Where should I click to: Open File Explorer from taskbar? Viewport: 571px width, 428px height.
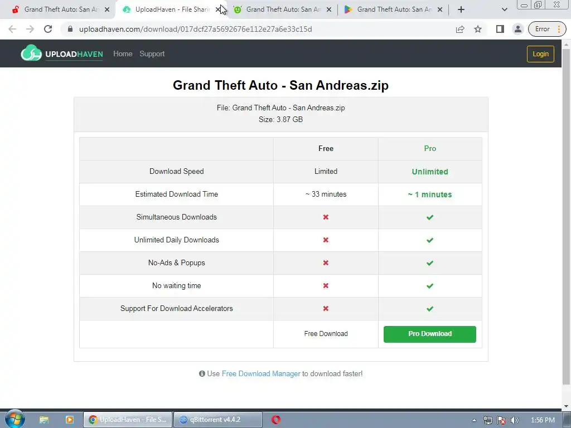coord(44,420)
